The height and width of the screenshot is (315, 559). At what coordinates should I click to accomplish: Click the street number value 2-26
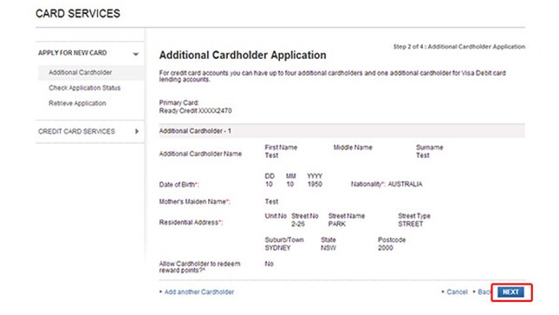tap(298, 224)
